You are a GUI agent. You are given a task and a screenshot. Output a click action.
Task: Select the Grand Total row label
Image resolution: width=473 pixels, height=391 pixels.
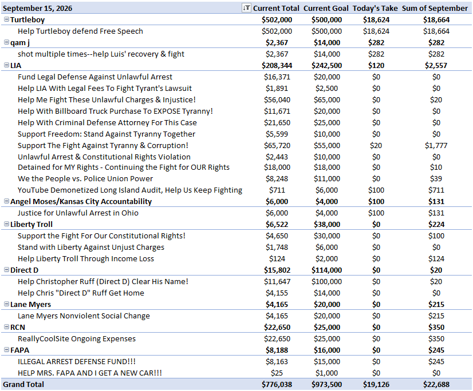tap(23, 384)
